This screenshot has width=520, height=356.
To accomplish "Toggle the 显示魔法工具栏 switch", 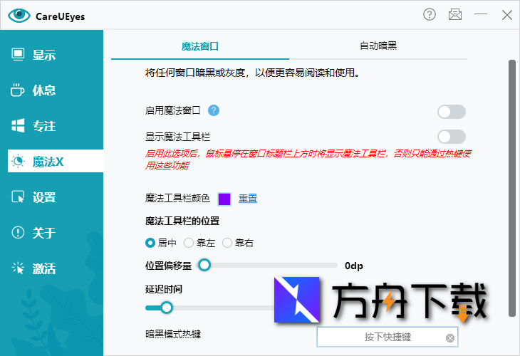I will (452, 137).
